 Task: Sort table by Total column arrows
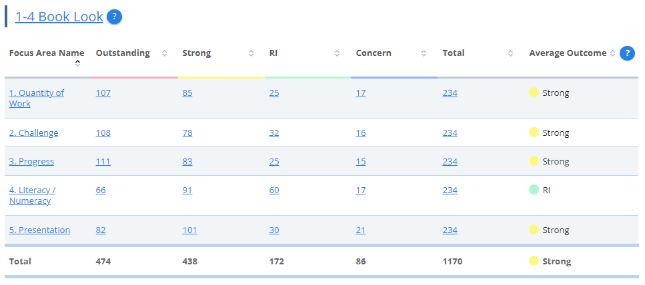[510, 53]
